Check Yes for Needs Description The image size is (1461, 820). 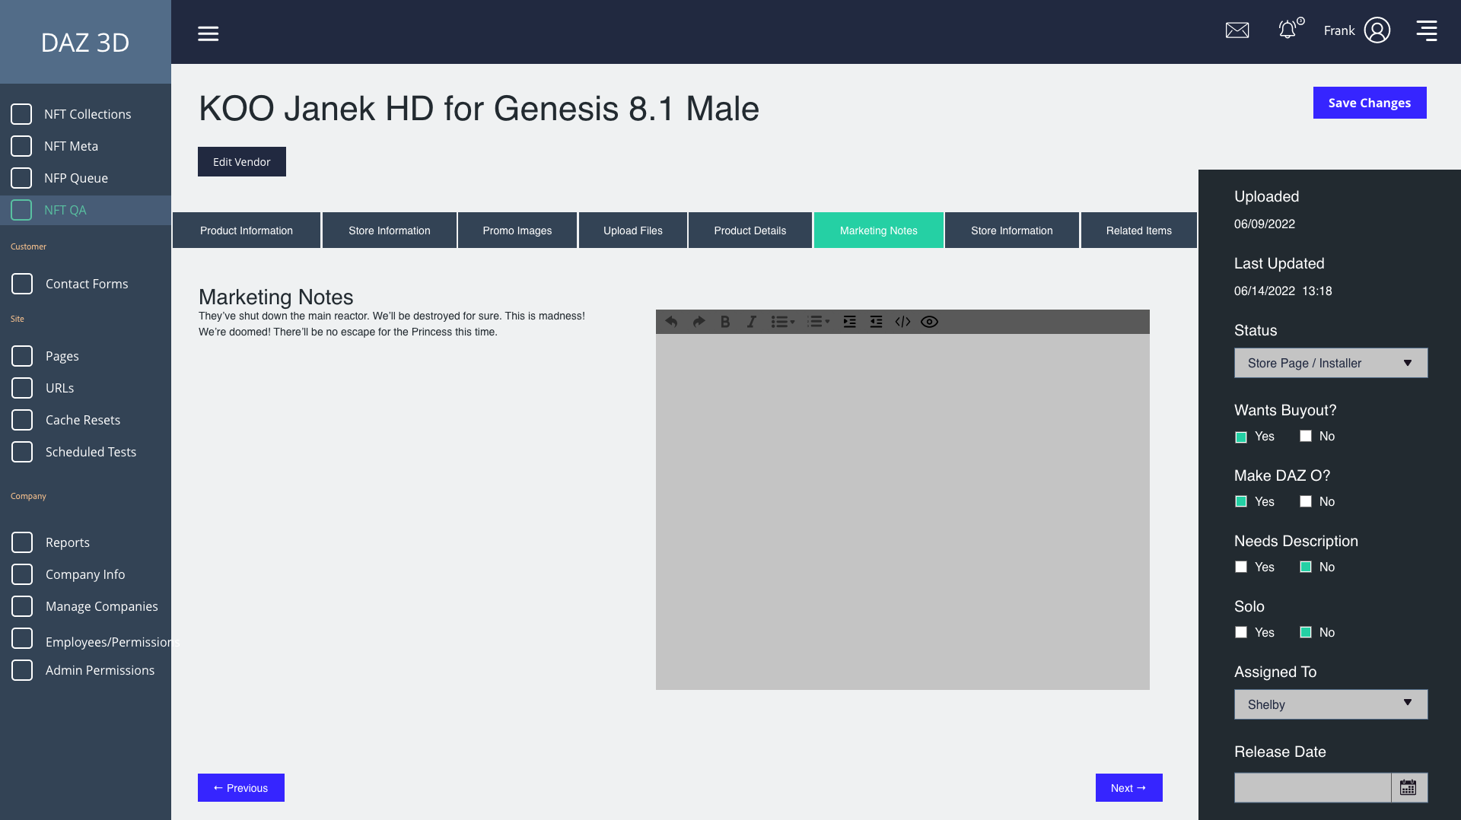pyautogui.click(x=1241, y=567)
